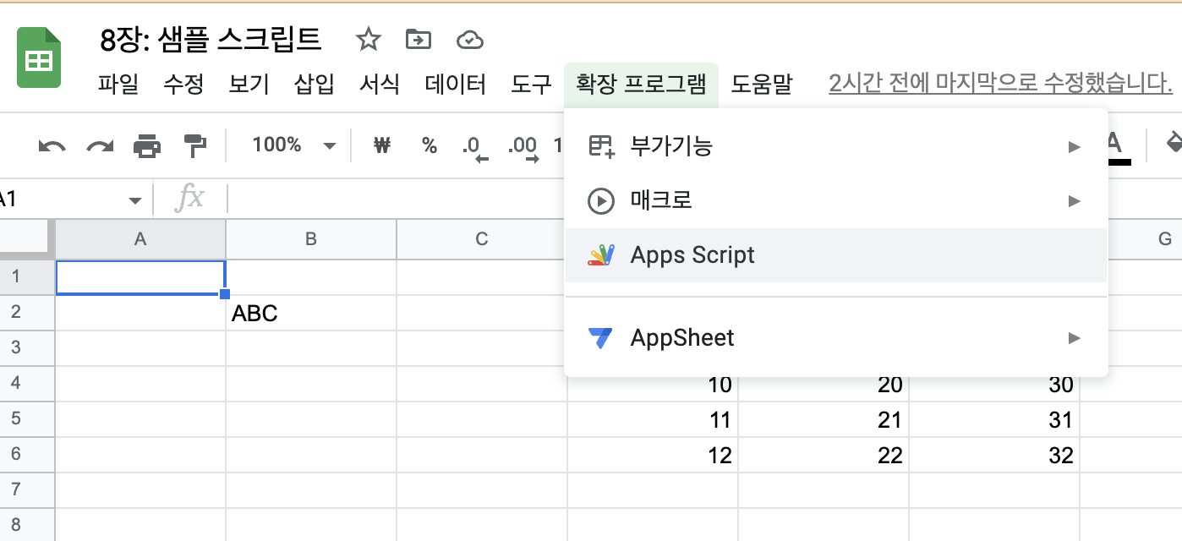Screen dimensions: 1182x541
Task: Select row 6 header
Action: click(27, 454)
